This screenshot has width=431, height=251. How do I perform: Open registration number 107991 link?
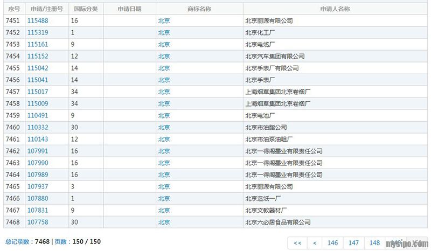(x=38, y=151)
